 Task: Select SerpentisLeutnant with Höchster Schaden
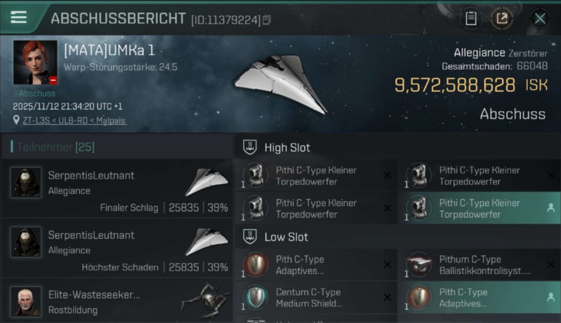[117, 251]
